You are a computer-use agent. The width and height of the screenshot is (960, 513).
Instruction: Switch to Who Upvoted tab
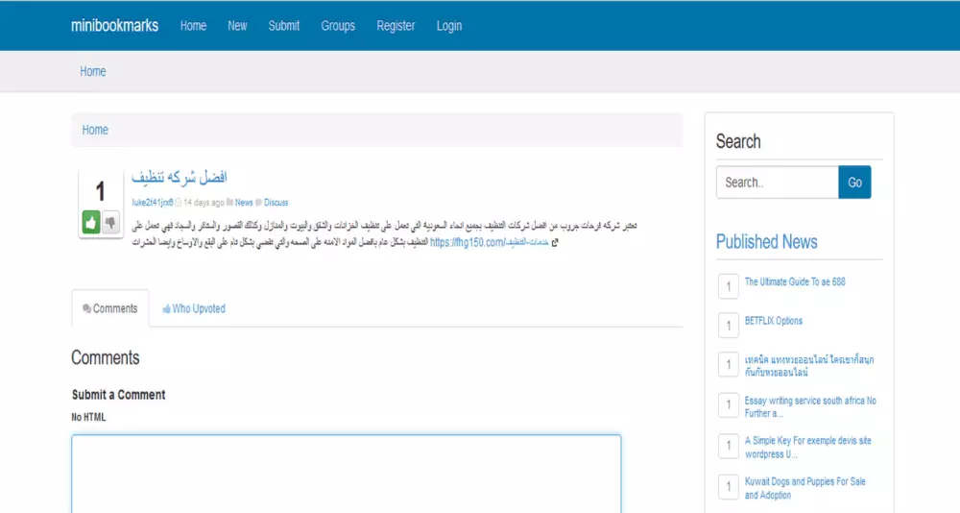(194, 308)
